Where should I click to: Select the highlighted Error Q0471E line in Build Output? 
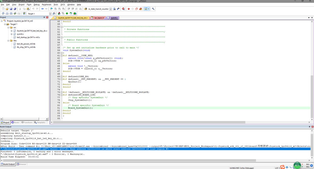(x=155, y=149)
